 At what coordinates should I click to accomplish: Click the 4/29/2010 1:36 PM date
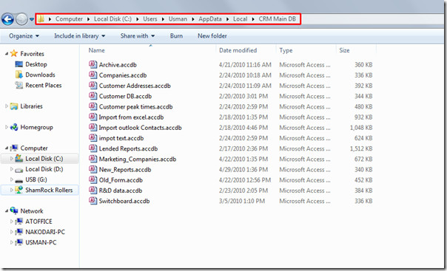(x=243, y=170)
